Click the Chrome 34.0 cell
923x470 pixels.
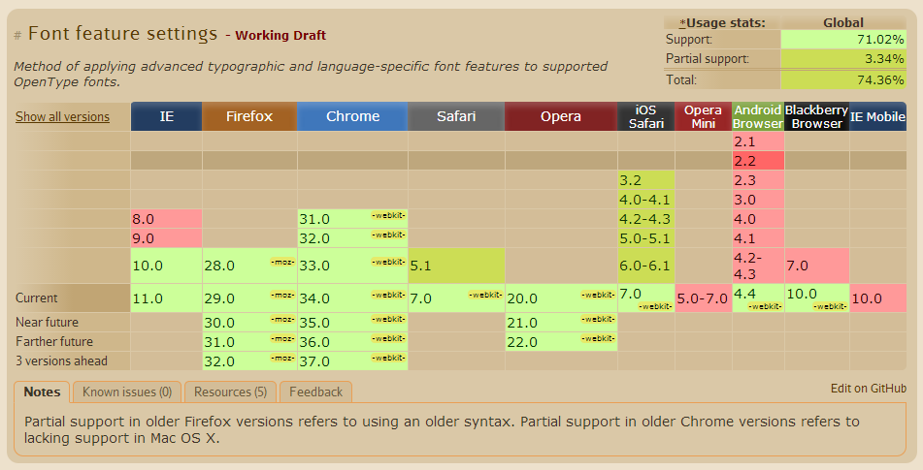coord(352,298)
